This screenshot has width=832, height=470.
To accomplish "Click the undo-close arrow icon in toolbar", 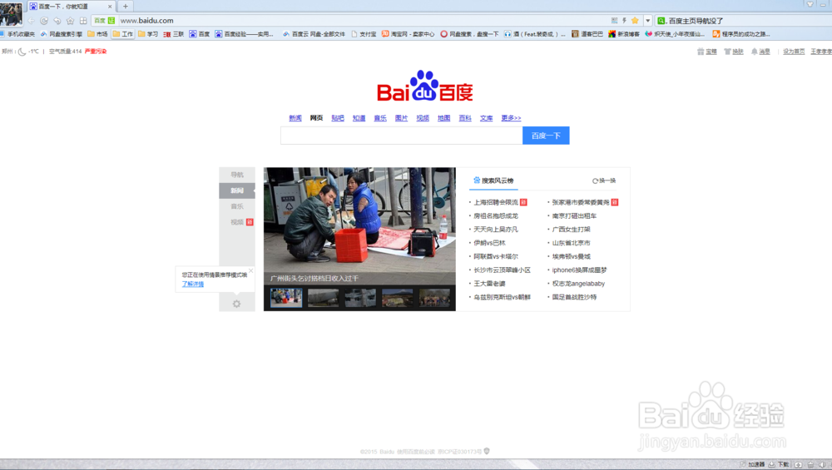I will click(57, 21).
